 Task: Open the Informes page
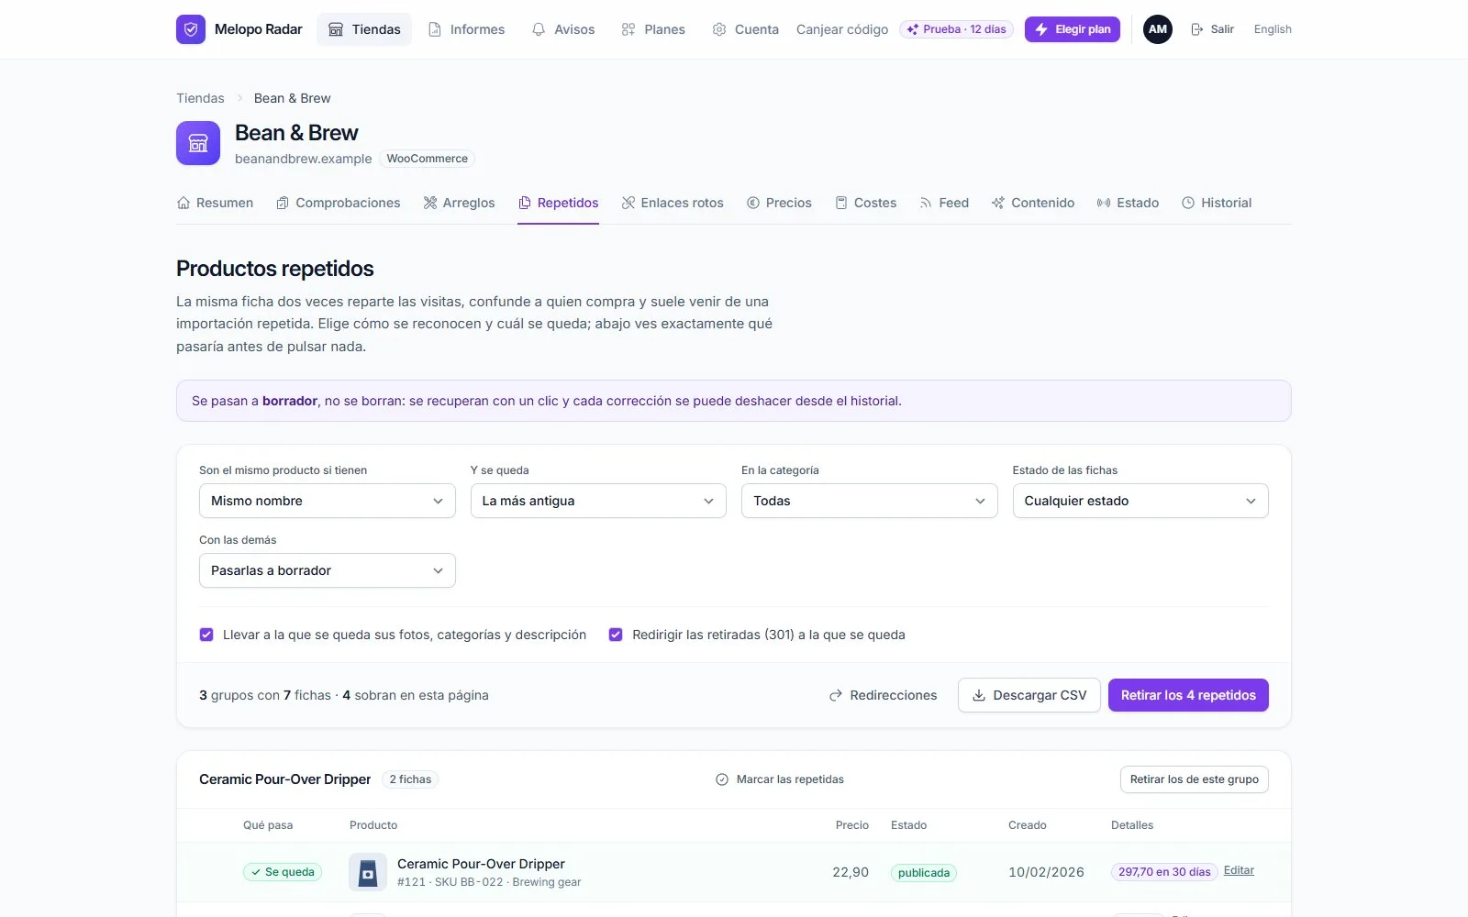[x=466, y=29]
